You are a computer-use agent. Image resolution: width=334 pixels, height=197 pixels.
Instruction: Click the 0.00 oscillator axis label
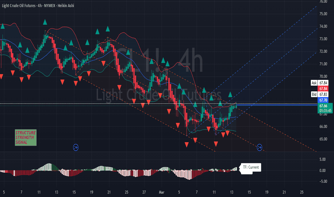click(x=323, y=170)
